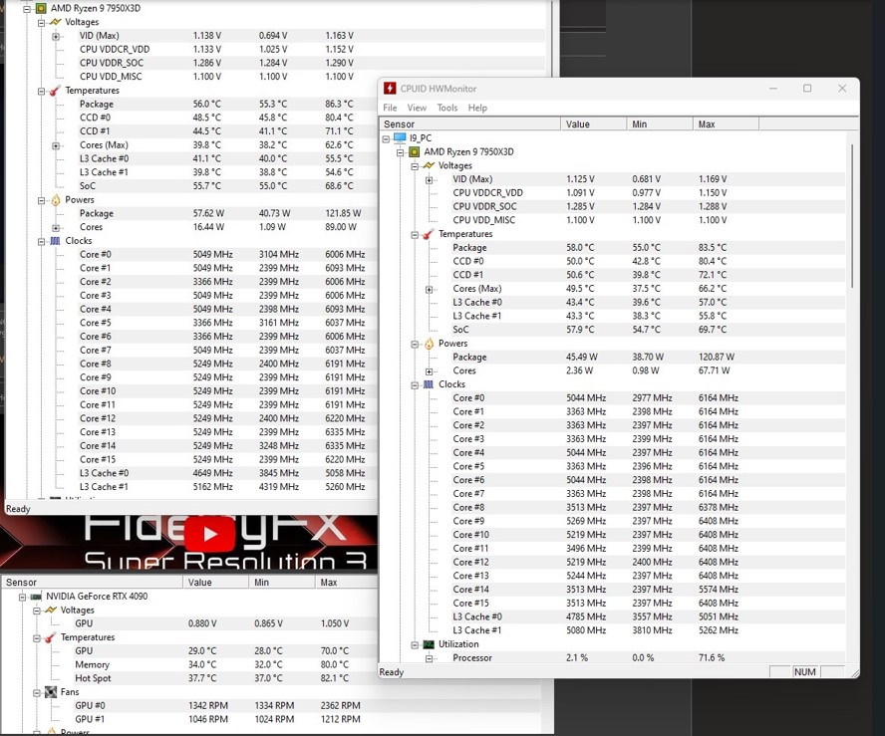Click the Utilization sensor icon
This screenshot has height=736, width=885.
(x=428, y=644)
